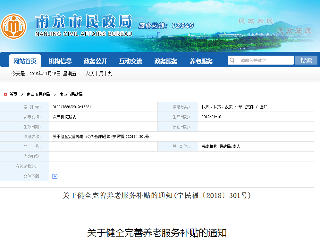Open the 养老服务 menu

click(201, 61)
